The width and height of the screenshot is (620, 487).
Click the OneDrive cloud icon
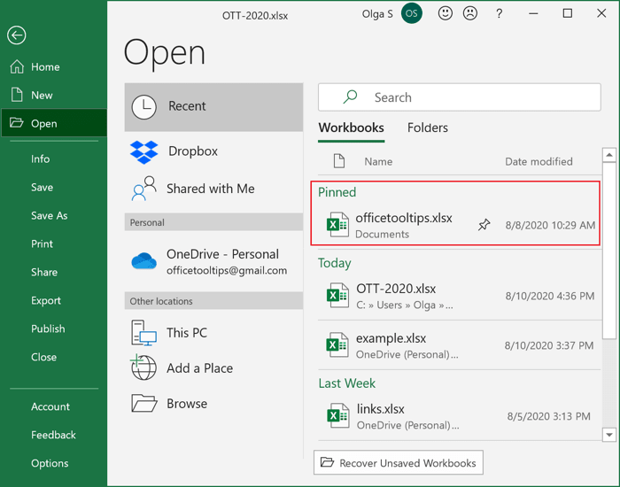pos(143,261)
